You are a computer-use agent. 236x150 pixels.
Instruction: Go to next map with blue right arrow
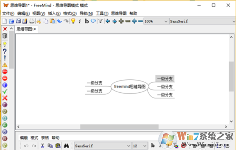pyautogui.click(x=114, y=21)
